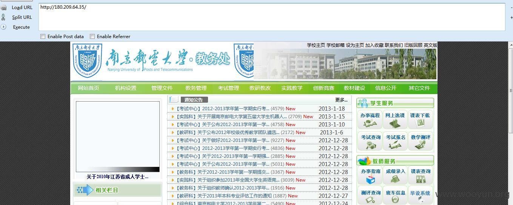
Task: Click the plus button beside URL box
Action: pos(511,17)
